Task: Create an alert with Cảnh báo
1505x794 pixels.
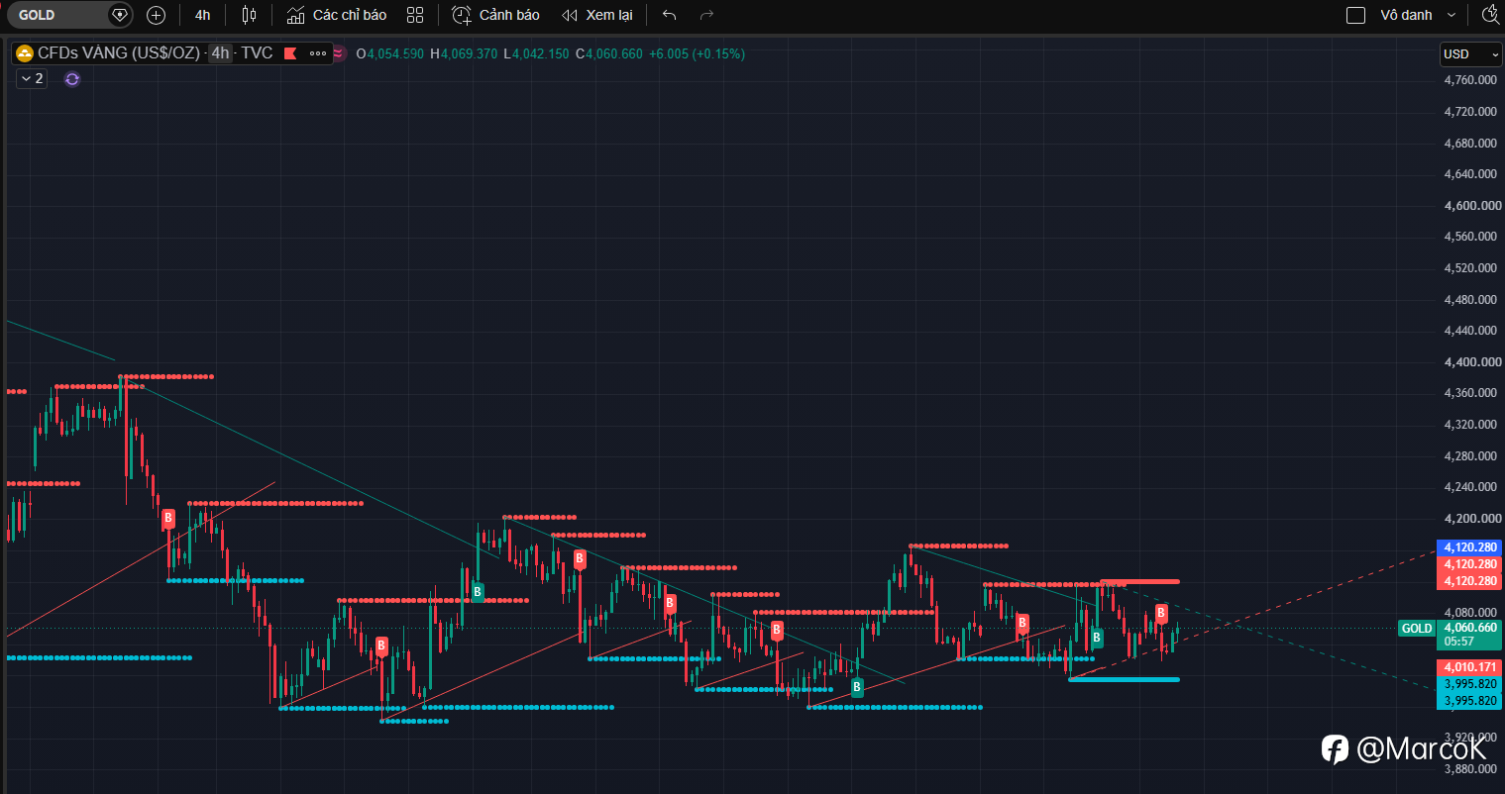Action: pyautogui.click(x=509, y=15)
